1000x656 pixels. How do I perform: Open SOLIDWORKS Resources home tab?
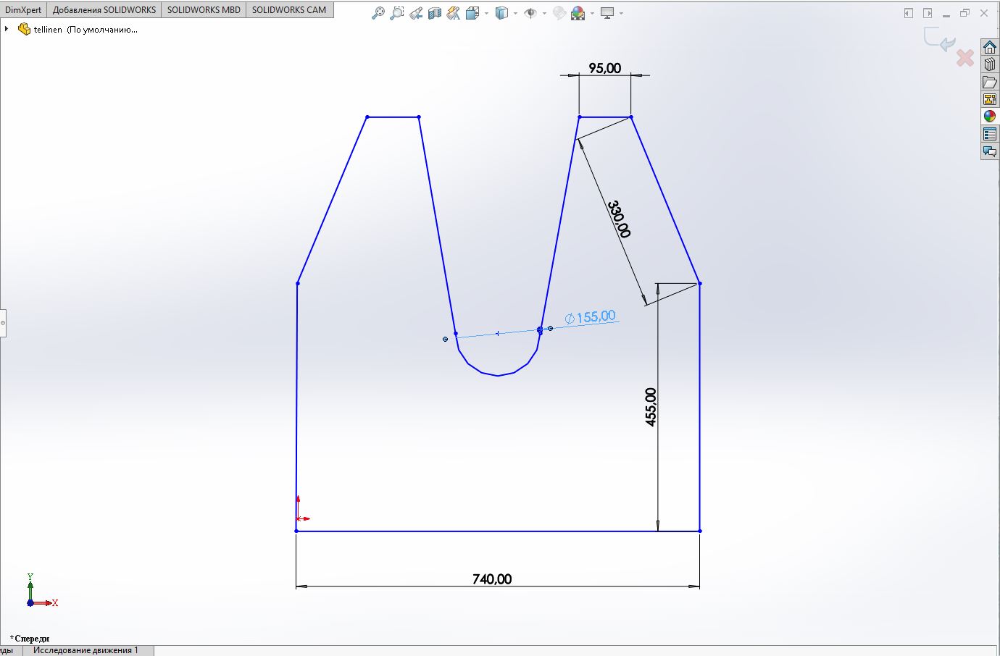pos(990,47)
